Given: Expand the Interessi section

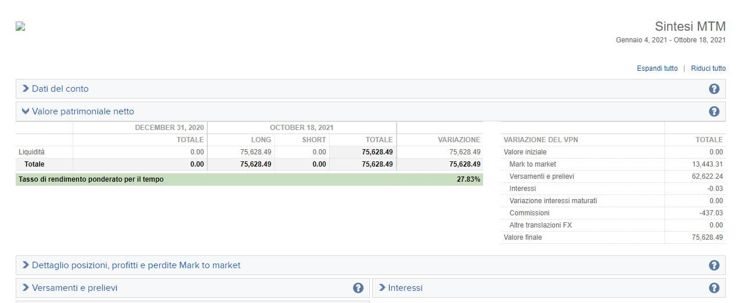Looking at the screenshot, I should [x=405, y=288].
